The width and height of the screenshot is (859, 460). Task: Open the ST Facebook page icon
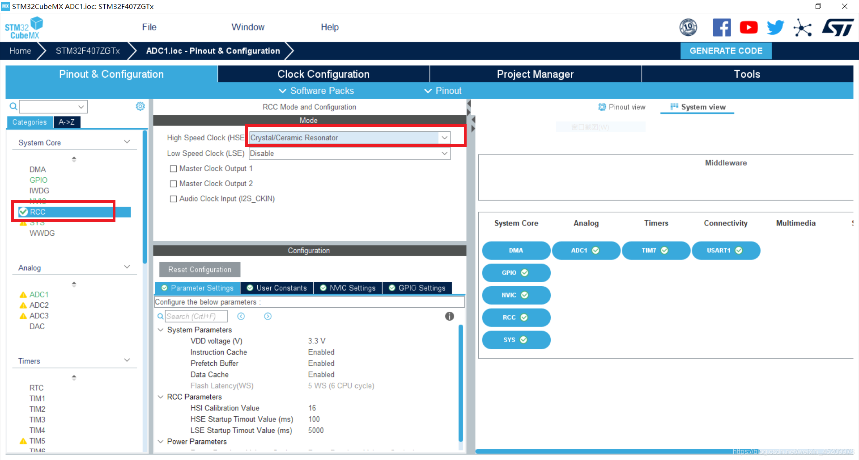click(722, 28)
